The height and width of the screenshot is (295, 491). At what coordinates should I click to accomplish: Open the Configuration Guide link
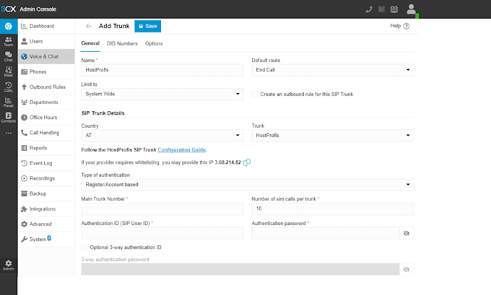[182, 150]
